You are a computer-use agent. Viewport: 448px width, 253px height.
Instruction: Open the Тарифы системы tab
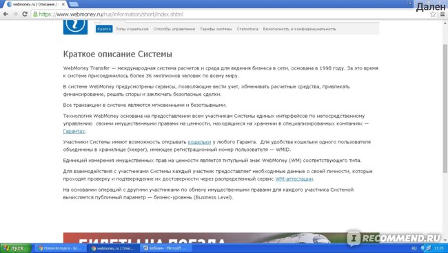click(216, 29)
